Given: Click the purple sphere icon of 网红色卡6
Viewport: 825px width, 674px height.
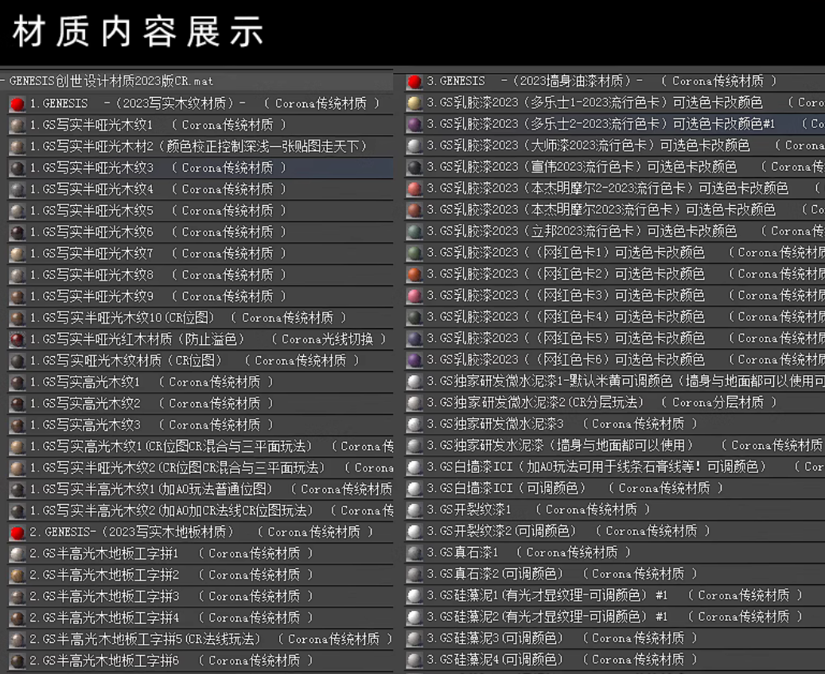Looking at the screenshot, I should pyautogui.click(x=414, y=360).
